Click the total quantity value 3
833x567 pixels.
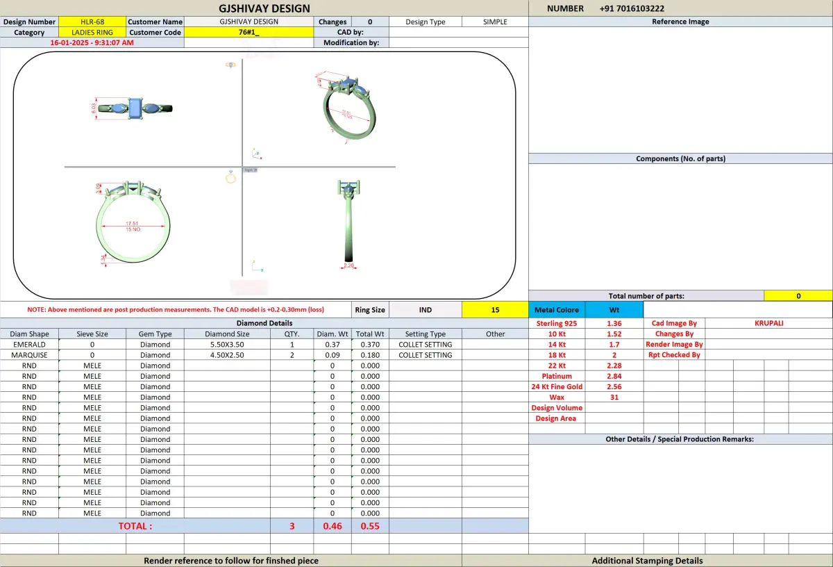pyautogui.click(x=292, y=526)
